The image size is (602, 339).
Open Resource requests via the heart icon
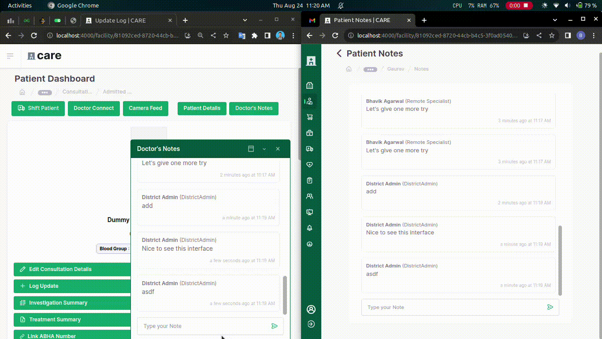pos(309,164)
